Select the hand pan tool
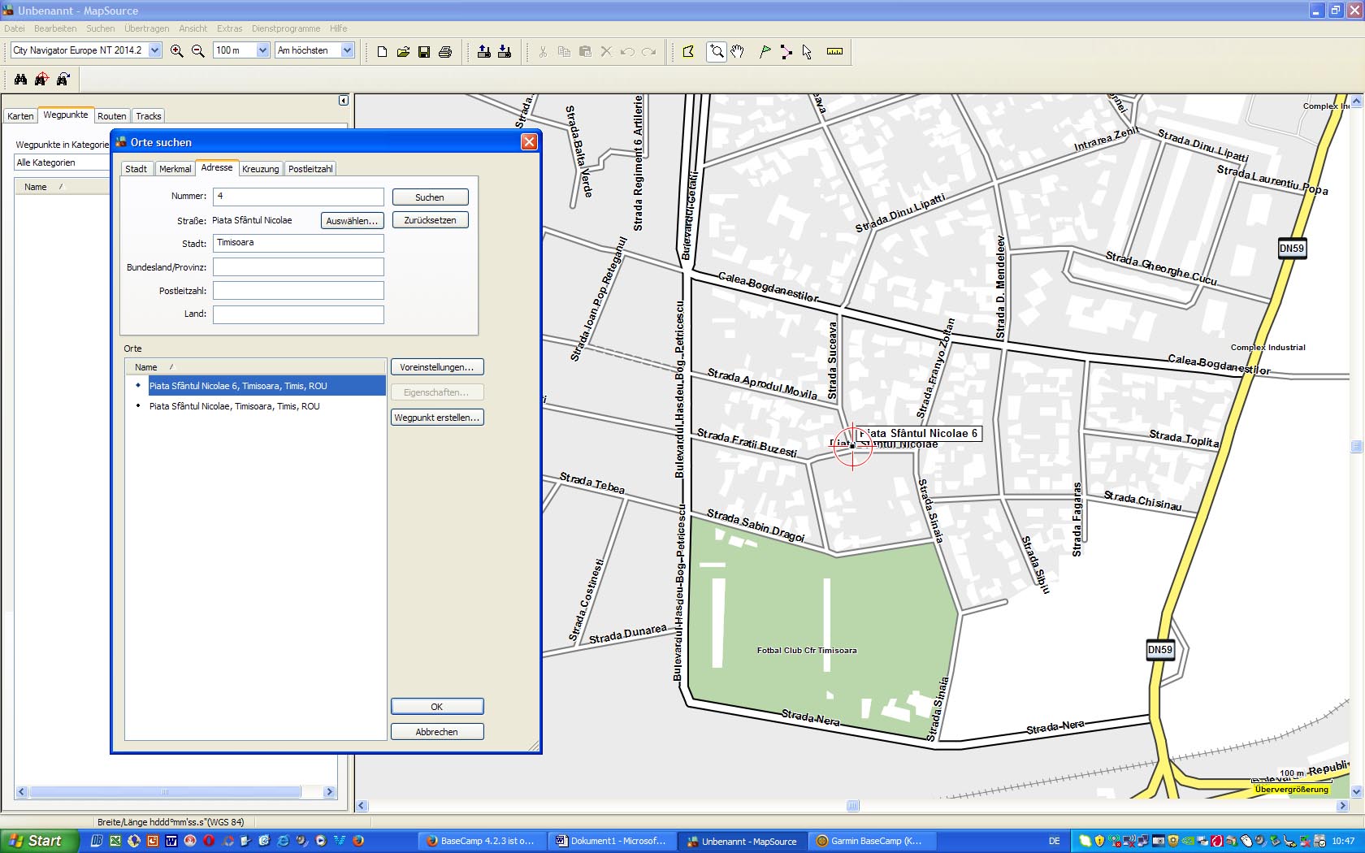 click(x=737, y=51)
